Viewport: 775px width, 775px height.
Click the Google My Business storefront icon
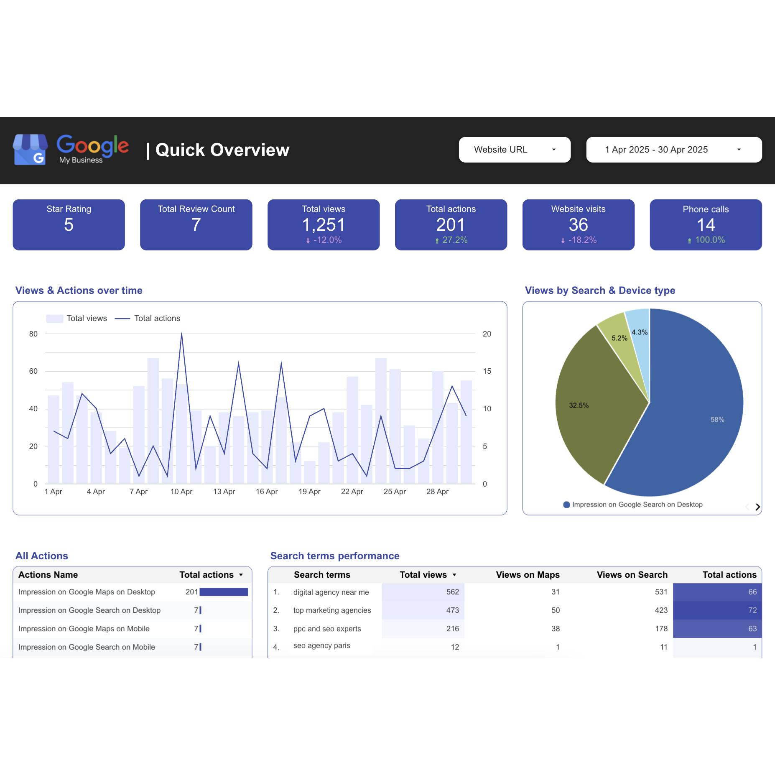point(30,150)
